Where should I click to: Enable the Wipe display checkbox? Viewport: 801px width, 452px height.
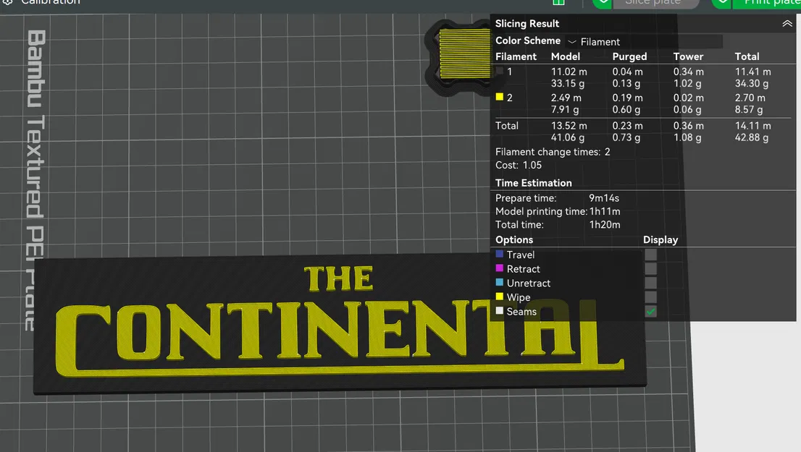point(650,297)
